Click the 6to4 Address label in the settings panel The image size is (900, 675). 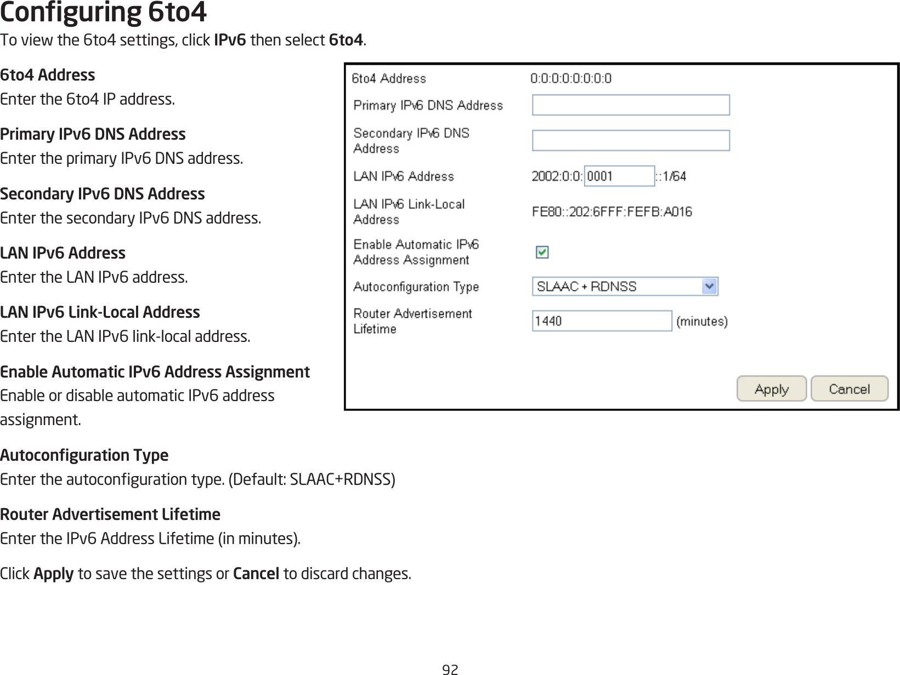[x=389, y=78]
